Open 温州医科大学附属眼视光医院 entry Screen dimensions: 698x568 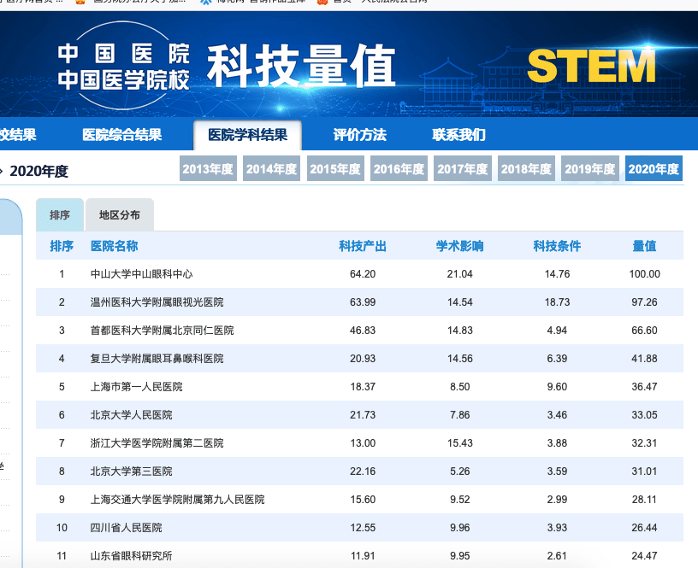coord(157,302)
